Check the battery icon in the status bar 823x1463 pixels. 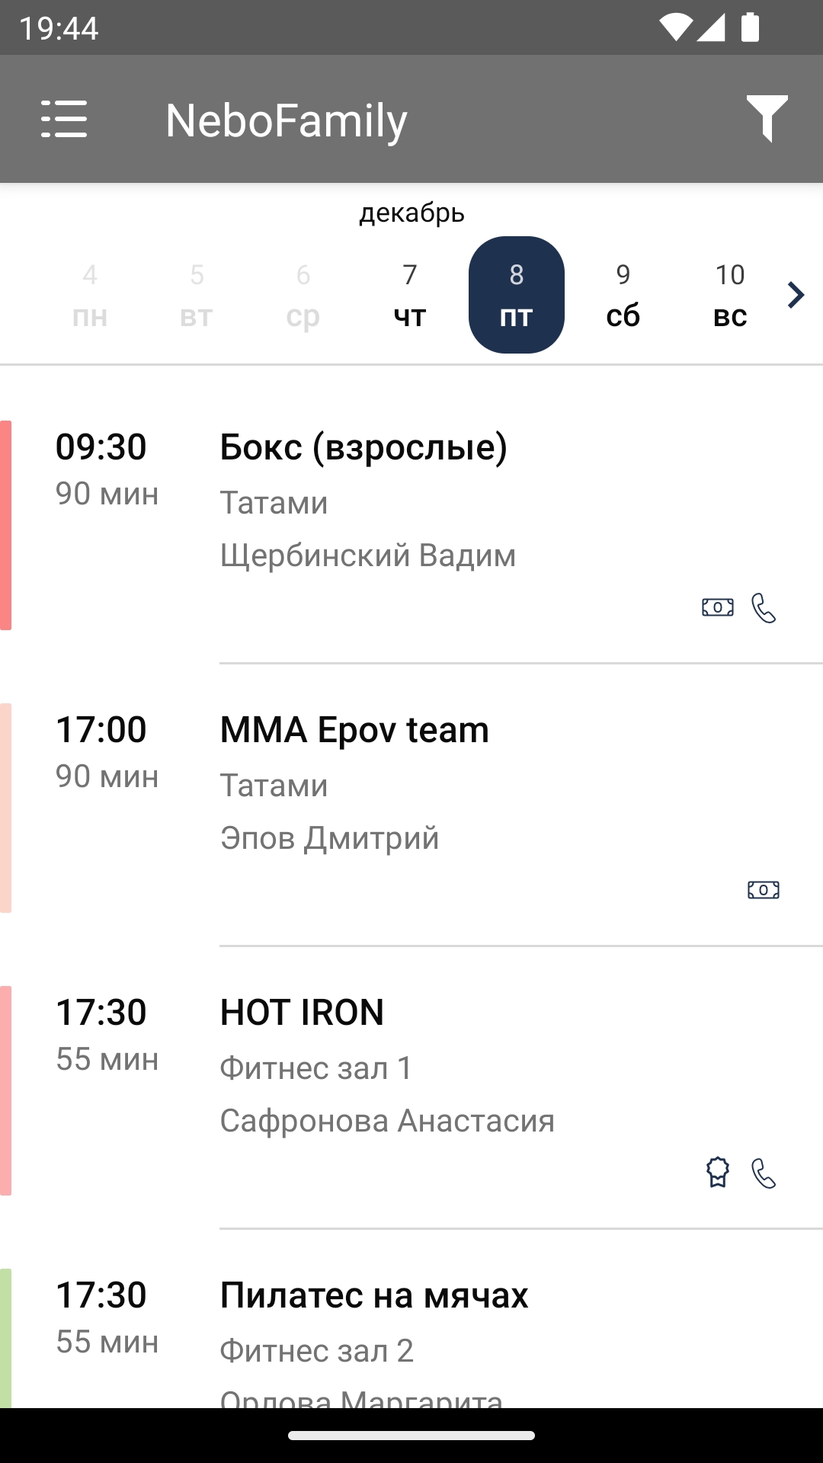click(751, 27)
